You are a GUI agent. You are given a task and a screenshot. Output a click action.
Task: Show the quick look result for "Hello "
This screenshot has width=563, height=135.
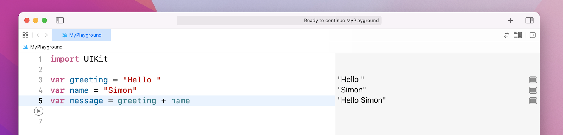pos(533,80)
